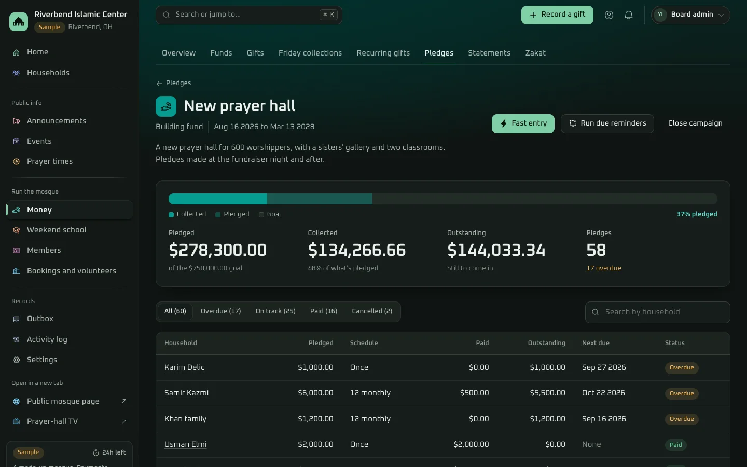Click the Activity log history icon
Viewport: 747px width, 467px height.
(17, 340)
